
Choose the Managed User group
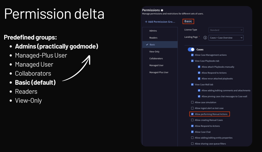(x=156, y=65)
